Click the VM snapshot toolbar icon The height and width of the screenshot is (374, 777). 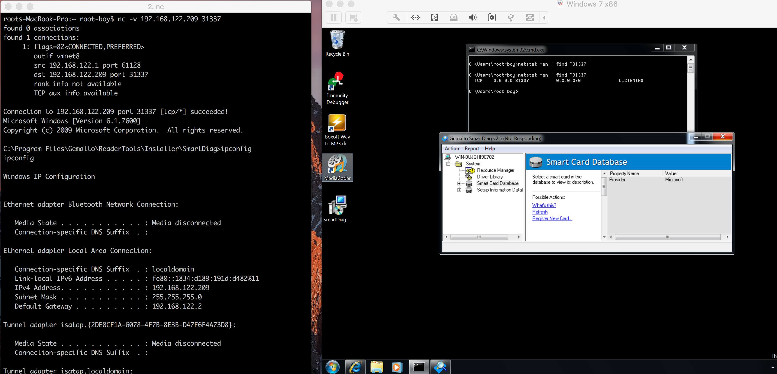[353, 17]
